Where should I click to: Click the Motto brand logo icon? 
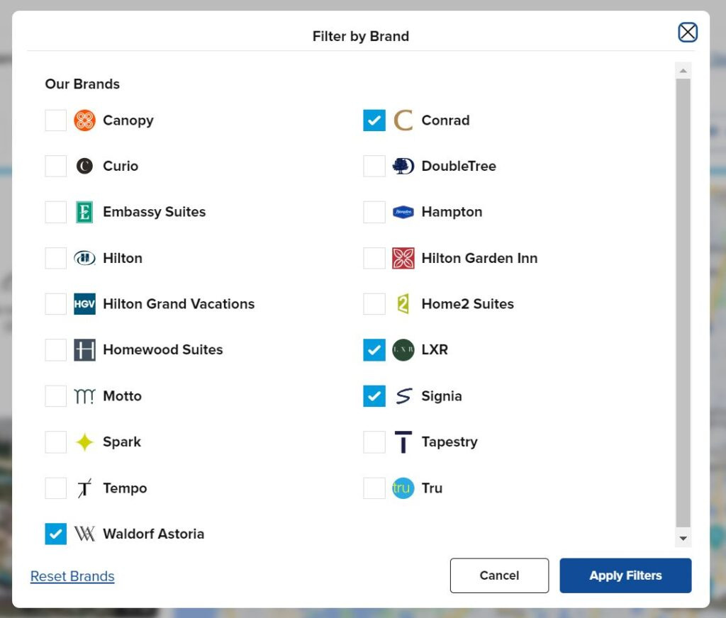(x=85, y=396)
